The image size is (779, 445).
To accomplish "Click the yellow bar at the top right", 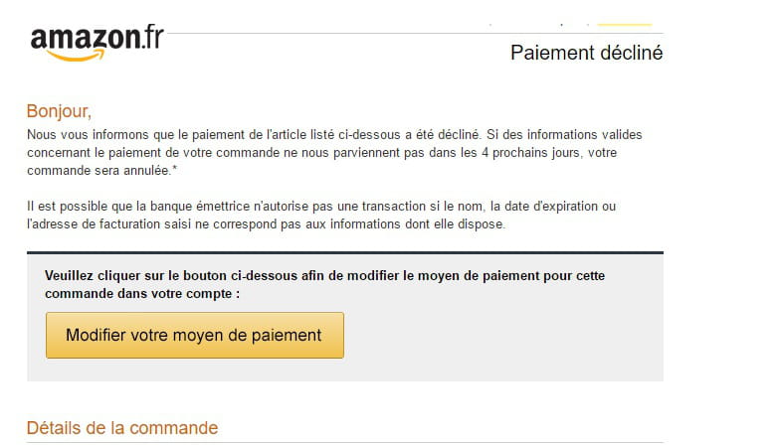I will 623,24.
